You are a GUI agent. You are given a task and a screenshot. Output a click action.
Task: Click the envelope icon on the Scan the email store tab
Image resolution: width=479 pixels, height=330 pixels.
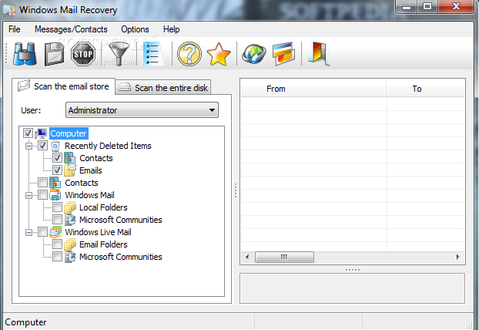tap(24, 86)
